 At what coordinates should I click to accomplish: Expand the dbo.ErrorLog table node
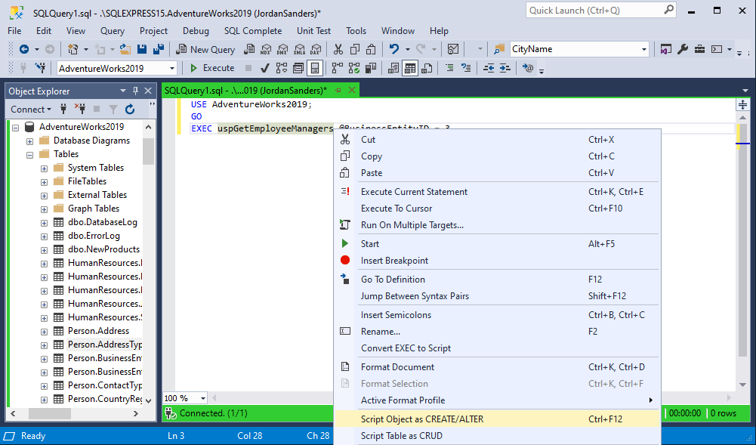(44, 236)
